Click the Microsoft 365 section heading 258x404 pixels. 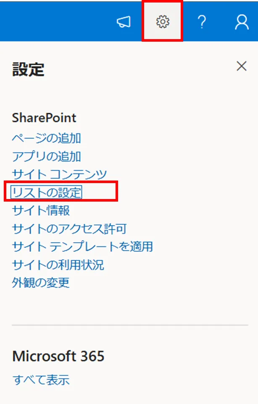pyautogui.click(x=58, y=357)
